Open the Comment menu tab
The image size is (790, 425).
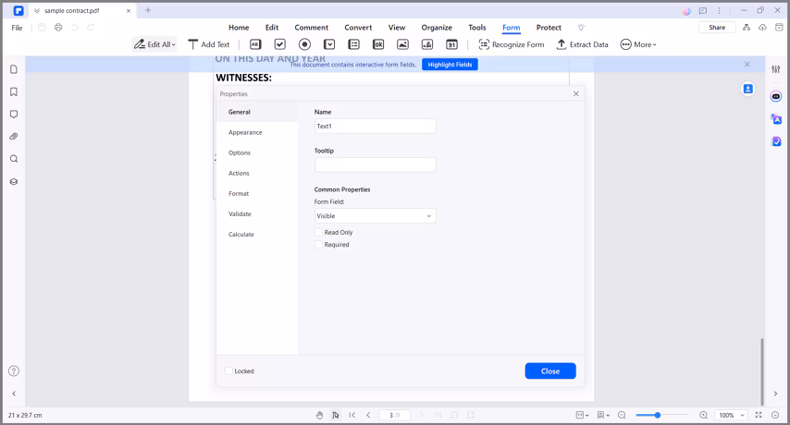point(312,28)
